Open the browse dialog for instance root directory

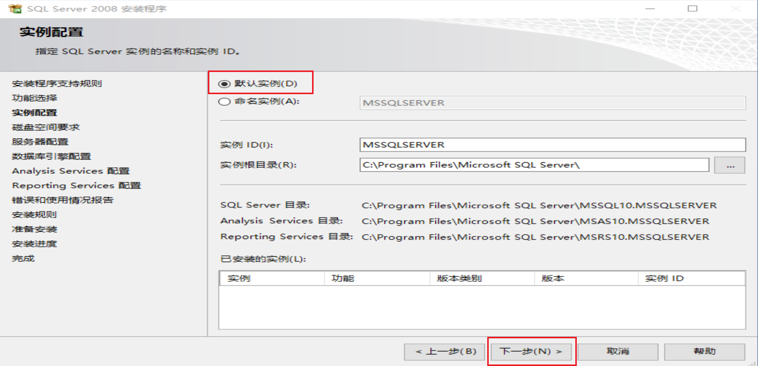click(x=730, y=165)
